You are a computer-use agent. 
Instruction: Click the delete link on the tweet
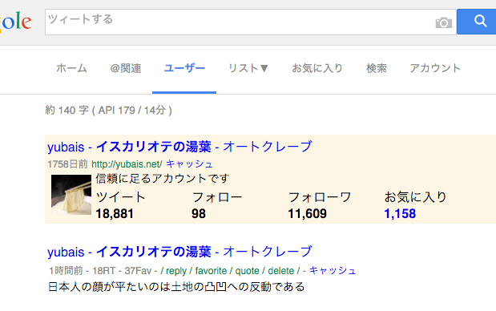coord(281,271)
